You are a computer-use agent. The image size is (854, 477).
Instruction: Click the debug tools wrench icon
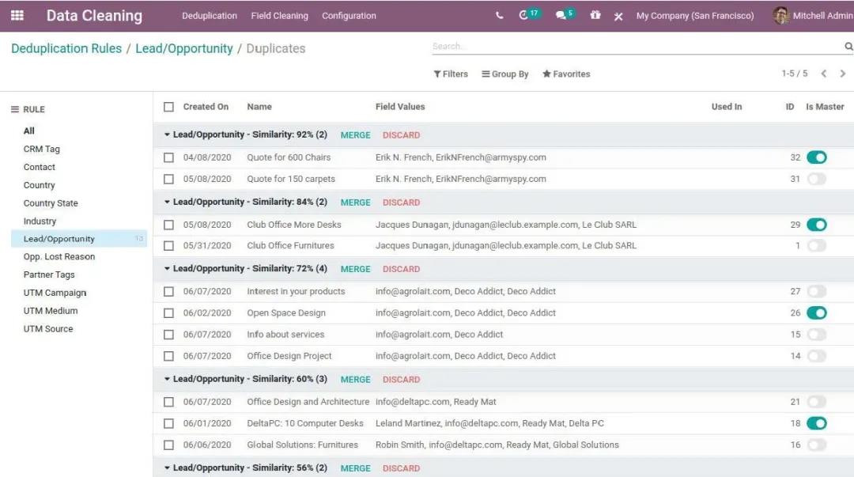pos(618,17)
